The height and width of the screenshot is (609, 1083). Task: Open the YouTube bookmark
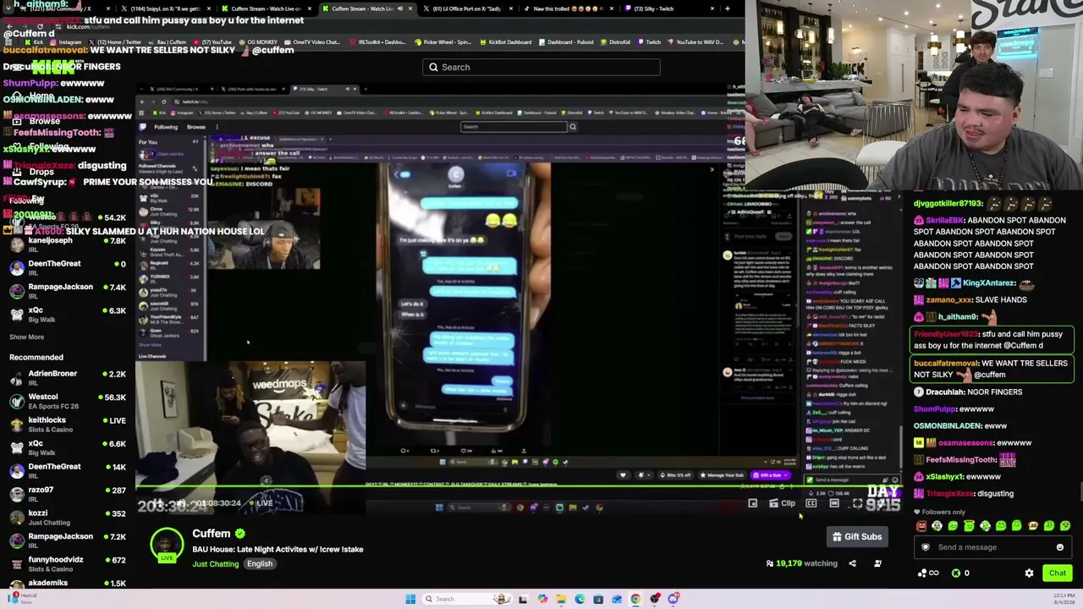point(212,42)
